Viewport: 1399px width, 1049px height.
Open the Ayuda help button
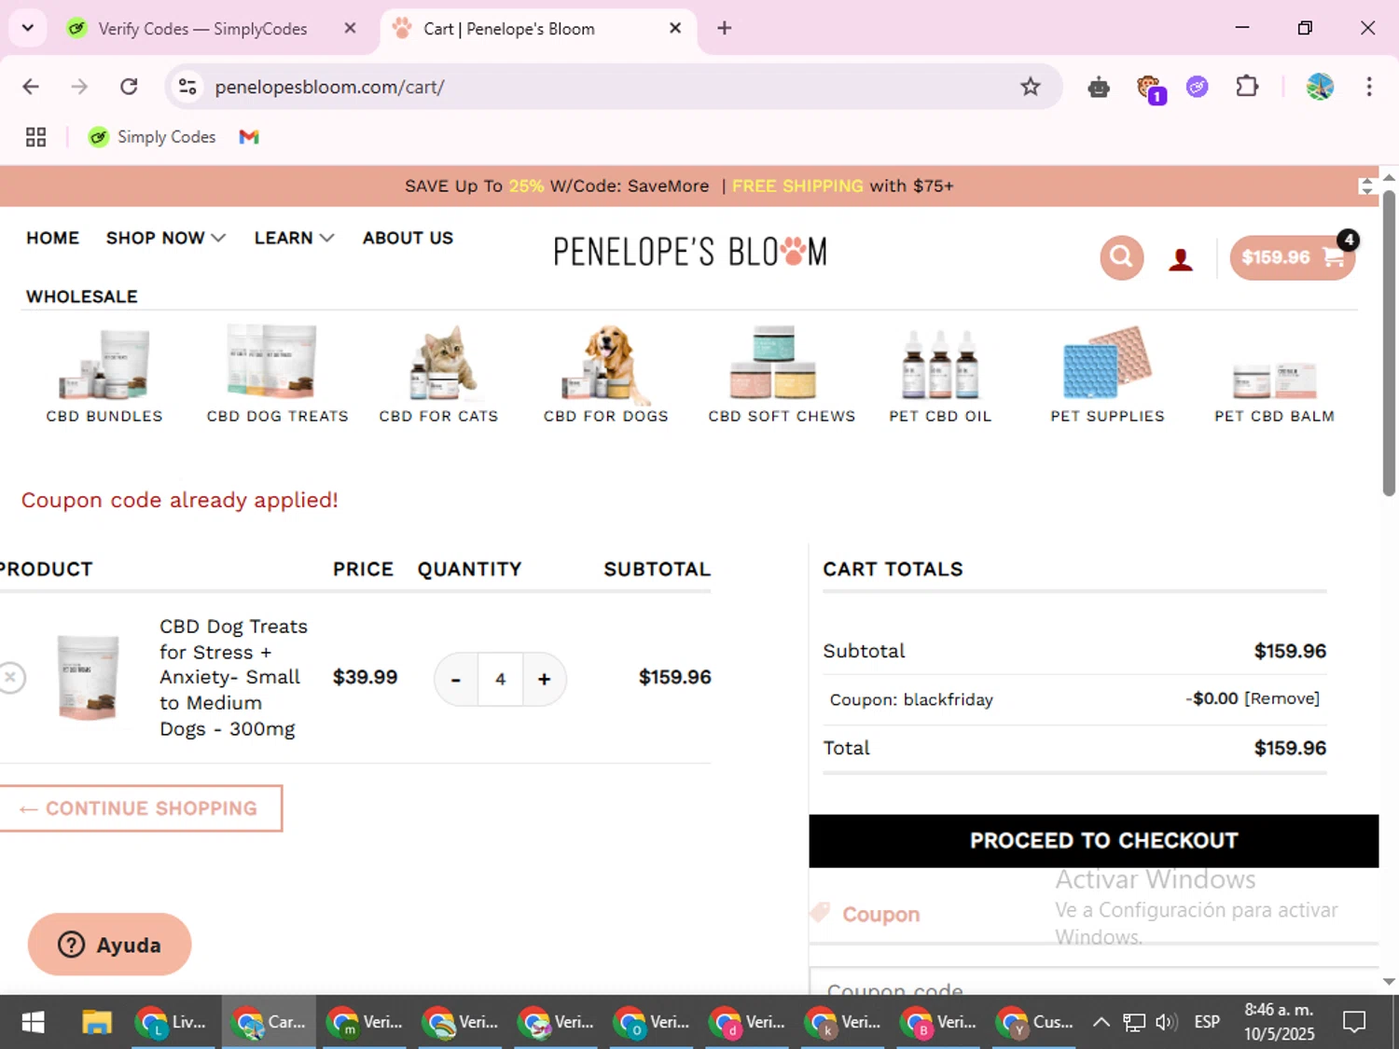pyautogui.click(x=110, y=945)
